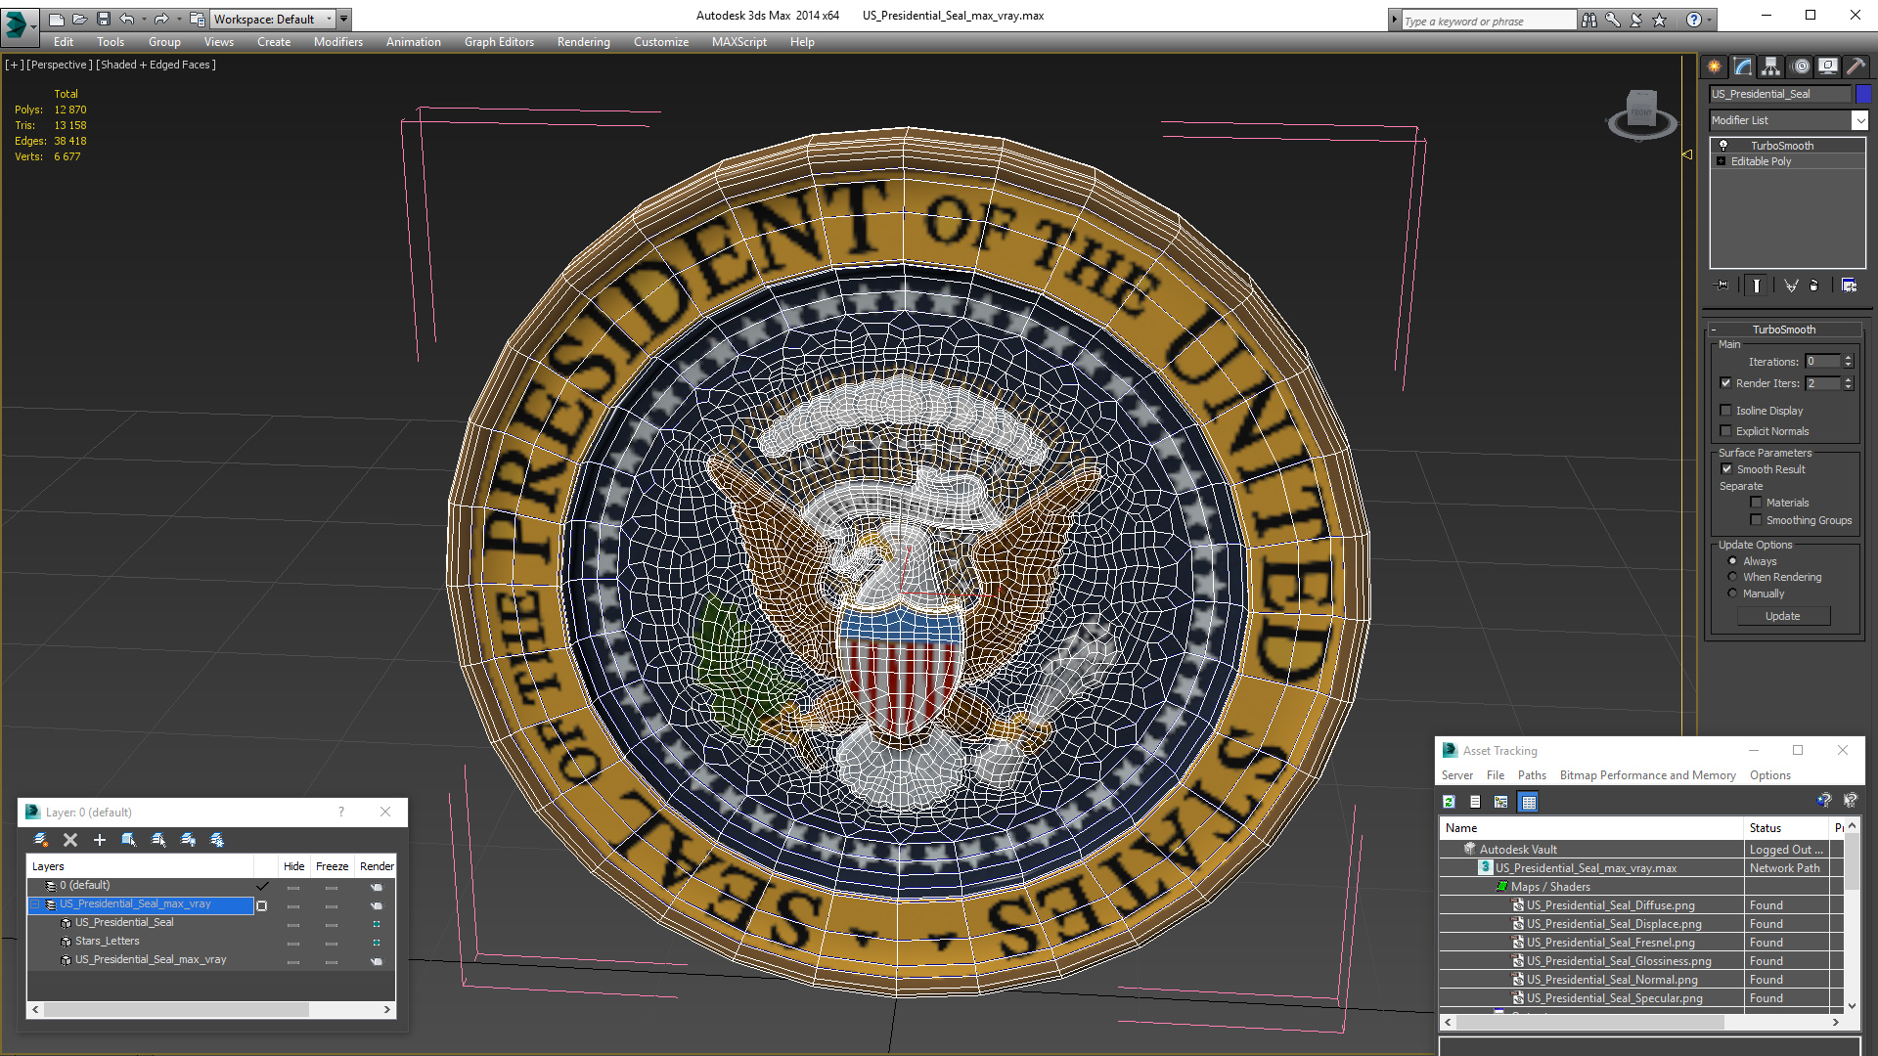Open the Motion command panel tab
The height and width of the screenshot is (1056, 1878).
tap(1801, 66)
